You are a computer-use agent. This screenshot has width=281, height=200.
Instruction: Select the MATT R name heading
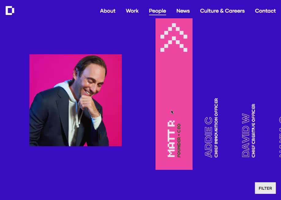coord(171,139)
